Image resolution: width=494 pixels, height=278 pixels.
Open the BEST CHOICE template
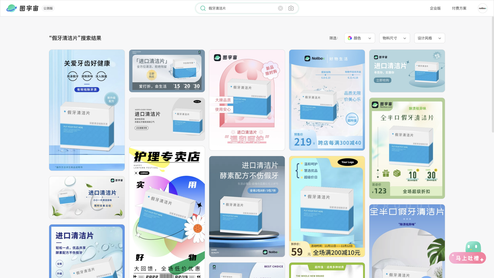(x=247, y=270)
